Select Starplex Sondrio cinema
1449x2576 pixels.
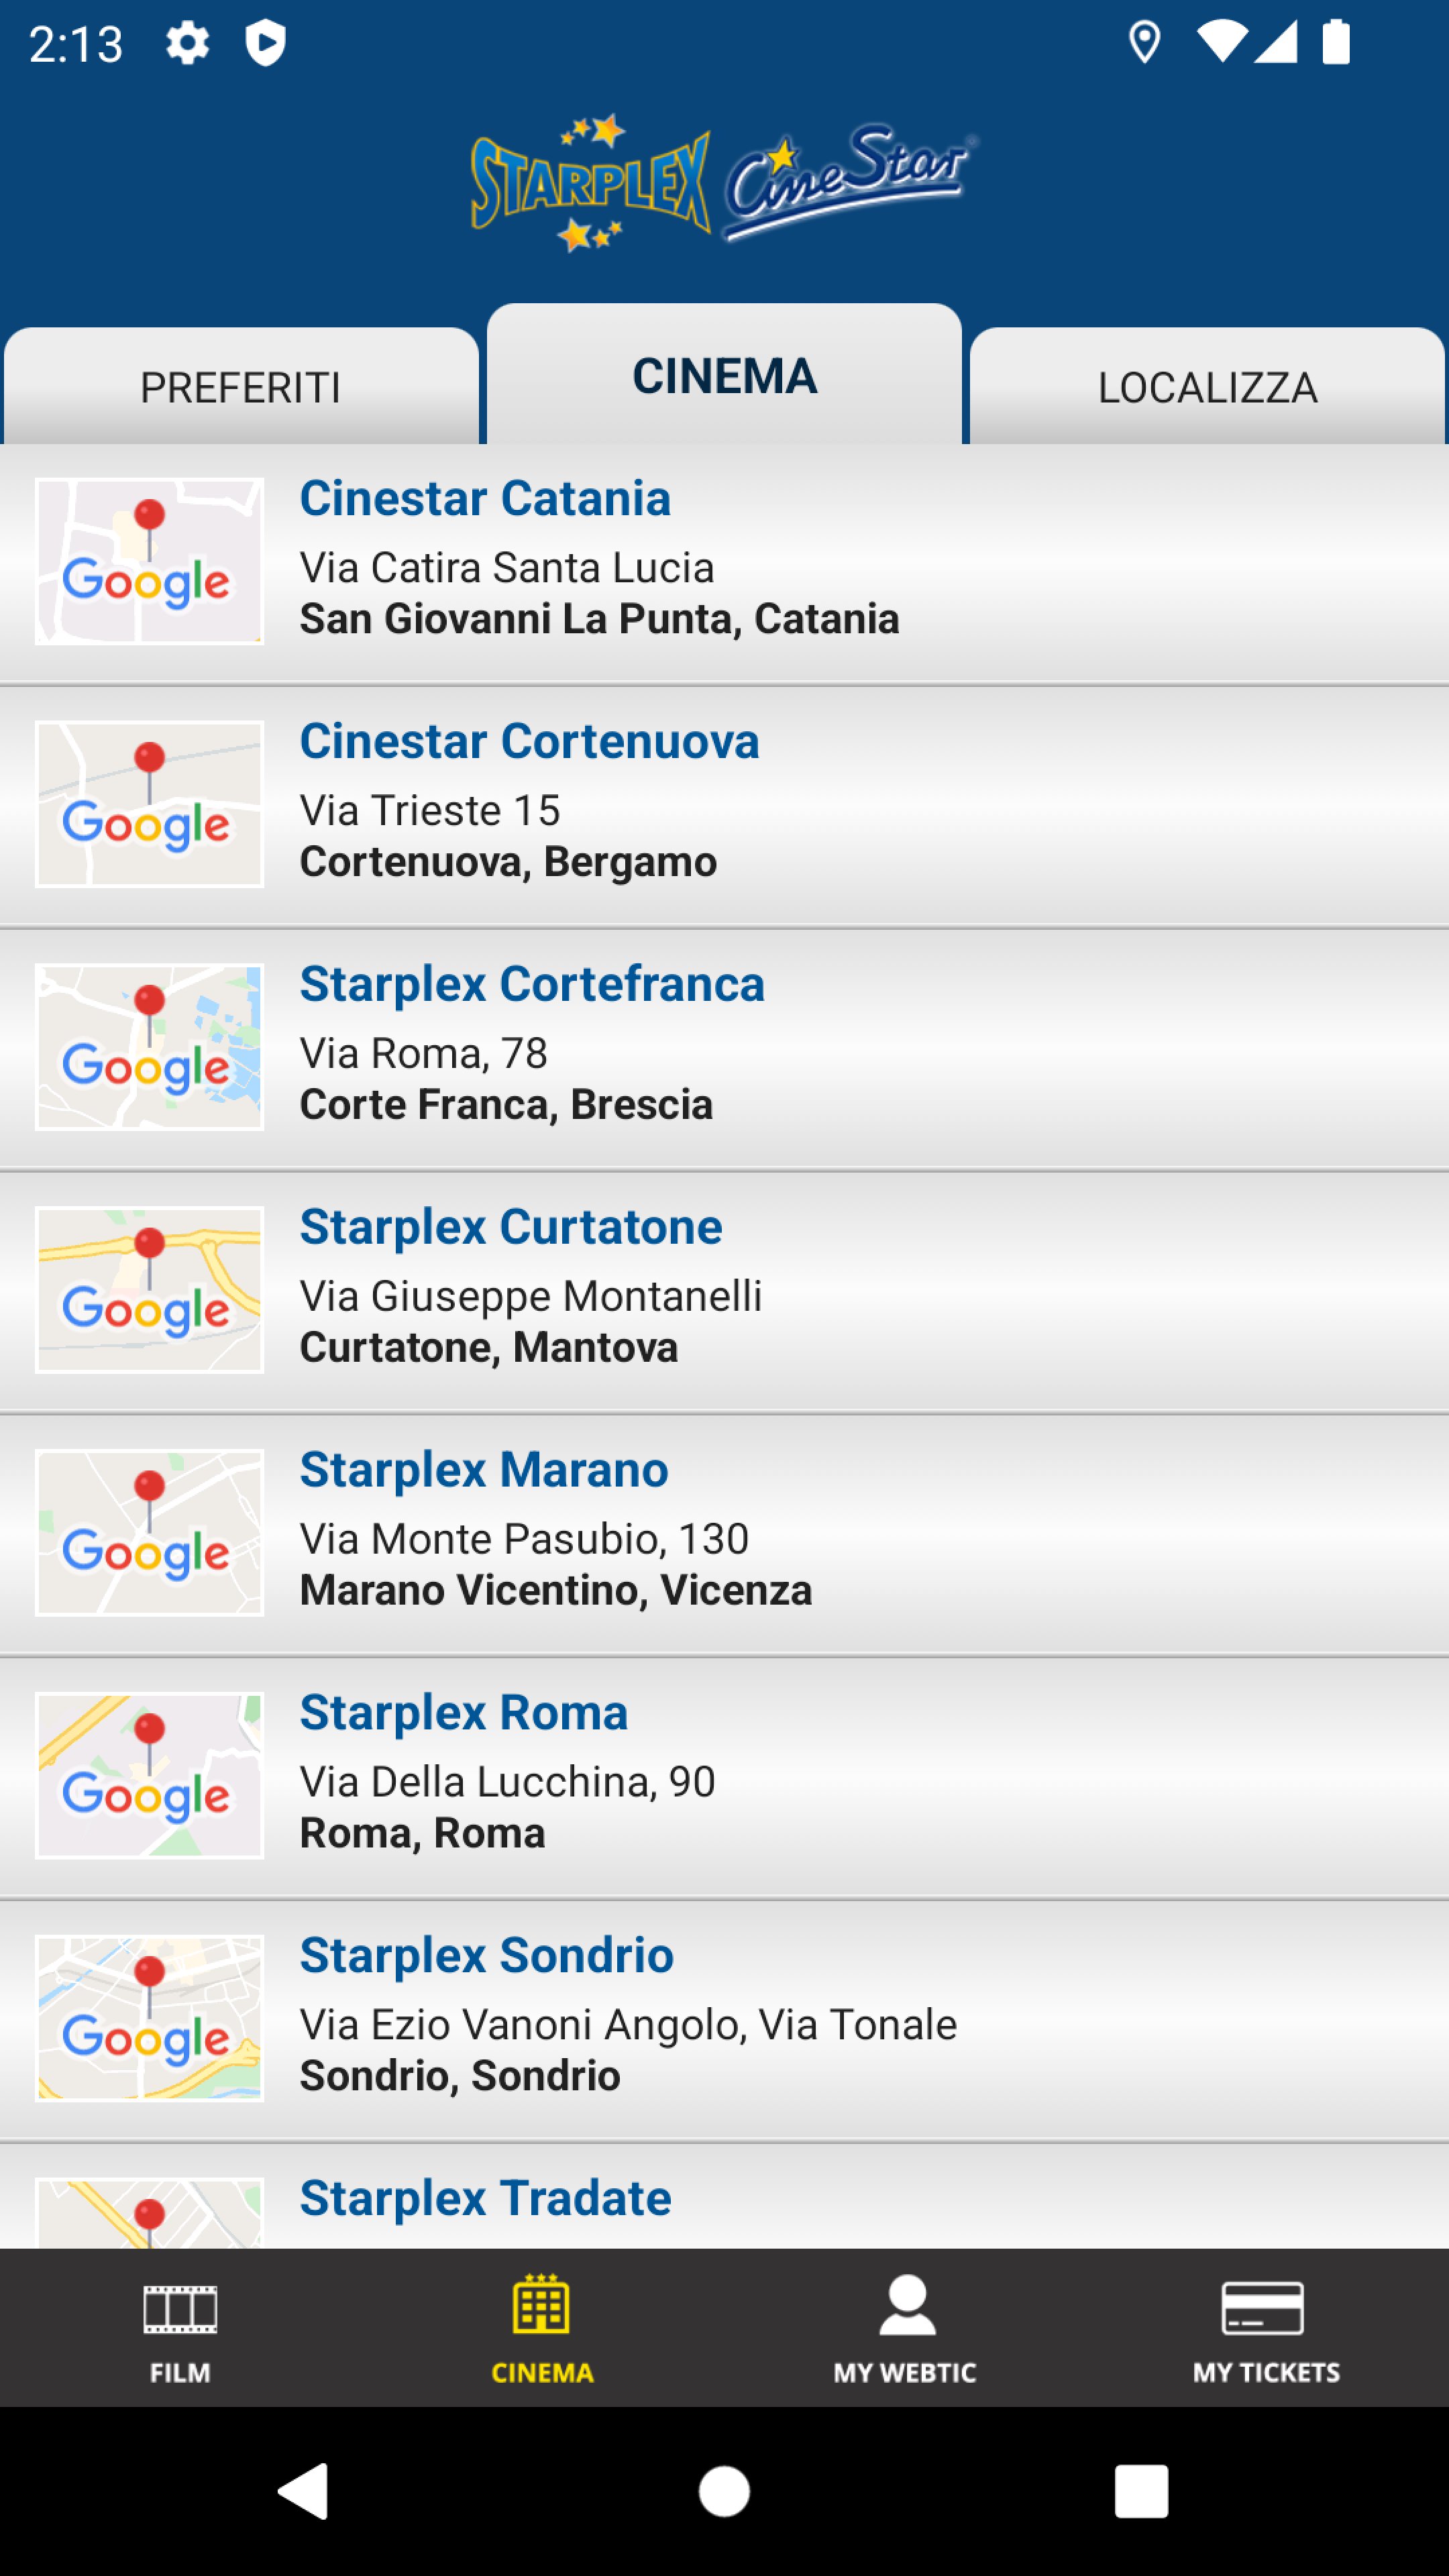(487, 1956)
